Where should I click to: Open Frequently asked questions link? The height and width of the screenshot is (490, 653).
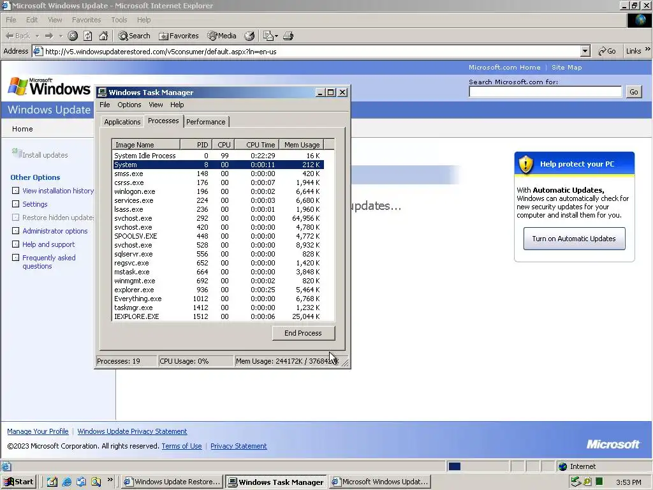pos(48,262)
